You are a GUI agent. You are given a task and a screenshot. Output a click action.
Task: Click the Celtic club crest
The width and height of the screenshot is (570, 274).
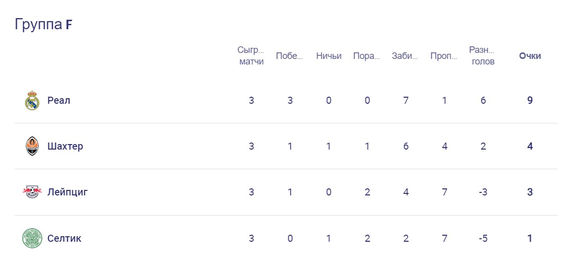click(32, 238)
